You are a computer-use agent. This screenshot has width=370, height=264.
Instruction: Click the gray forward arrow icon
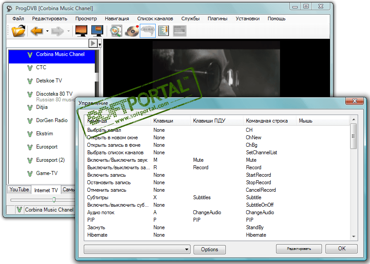coord(58,31)
